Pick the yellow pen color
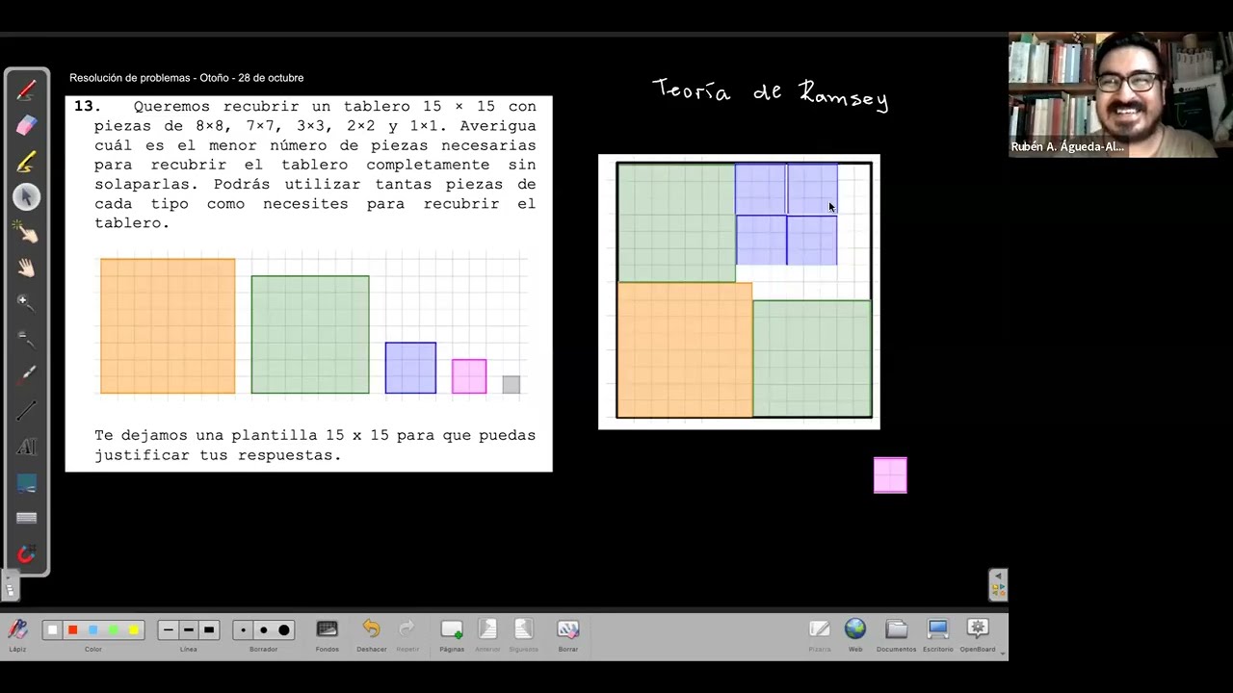 click(133, 630)
